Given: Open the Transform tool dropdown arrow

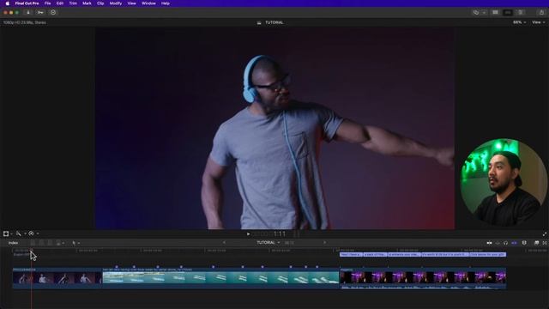Looking at the screenshot, I should [x=11, y=233].
